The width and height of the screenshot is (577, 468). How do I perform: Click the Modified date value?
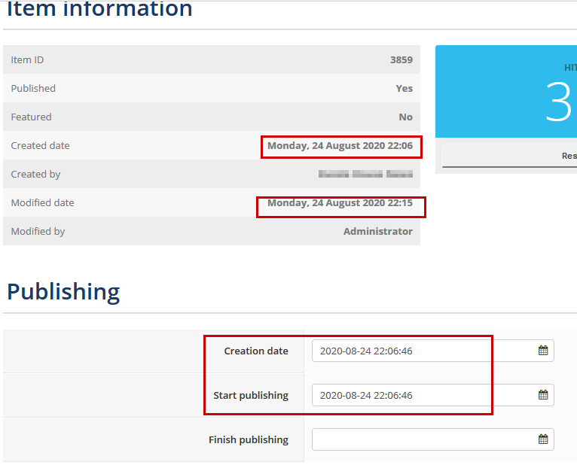[340, 203]
